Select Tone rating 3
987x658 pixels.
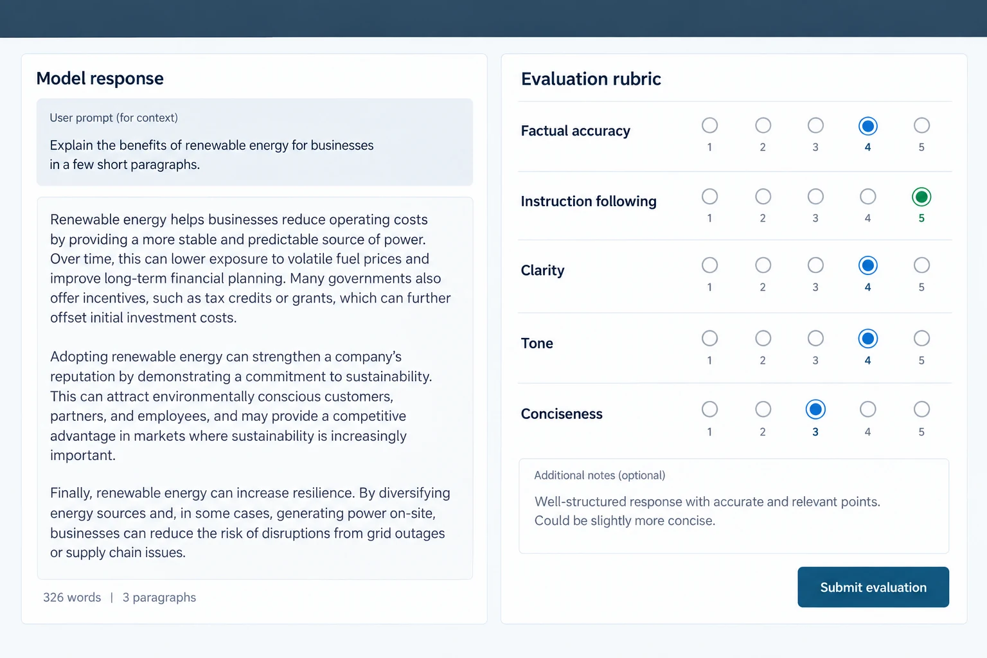click(x=815, y=338)
